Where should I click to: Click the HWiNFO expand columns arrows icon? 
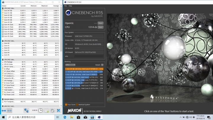[4, 111]
